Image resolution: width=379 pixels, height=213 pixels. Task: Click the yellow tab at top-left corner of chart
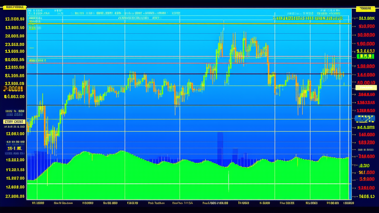click(15, 7)
